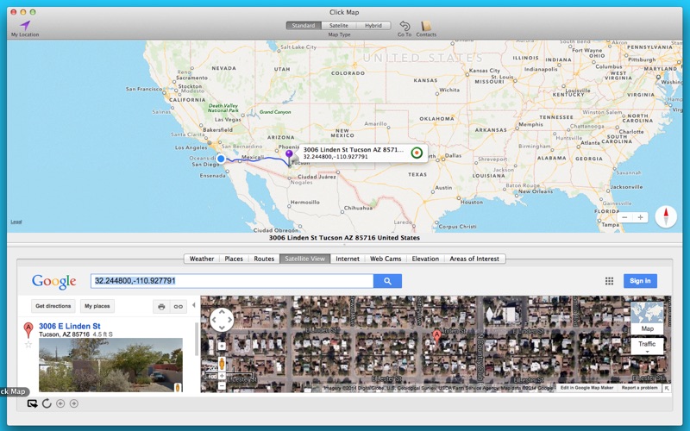
Task: Click the chain link share icon
Action: click(179, 307)
